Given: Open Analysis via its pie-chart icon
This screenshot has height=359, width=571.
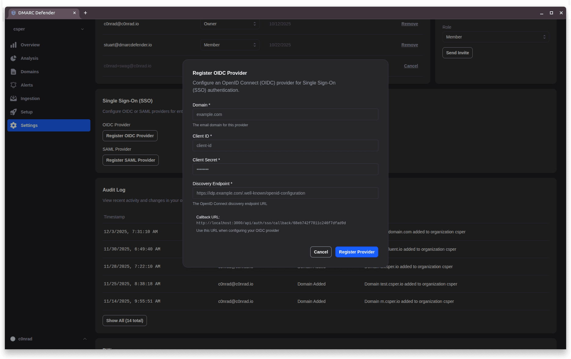Looking at the screenshot, I should click(x=13, y=58).
